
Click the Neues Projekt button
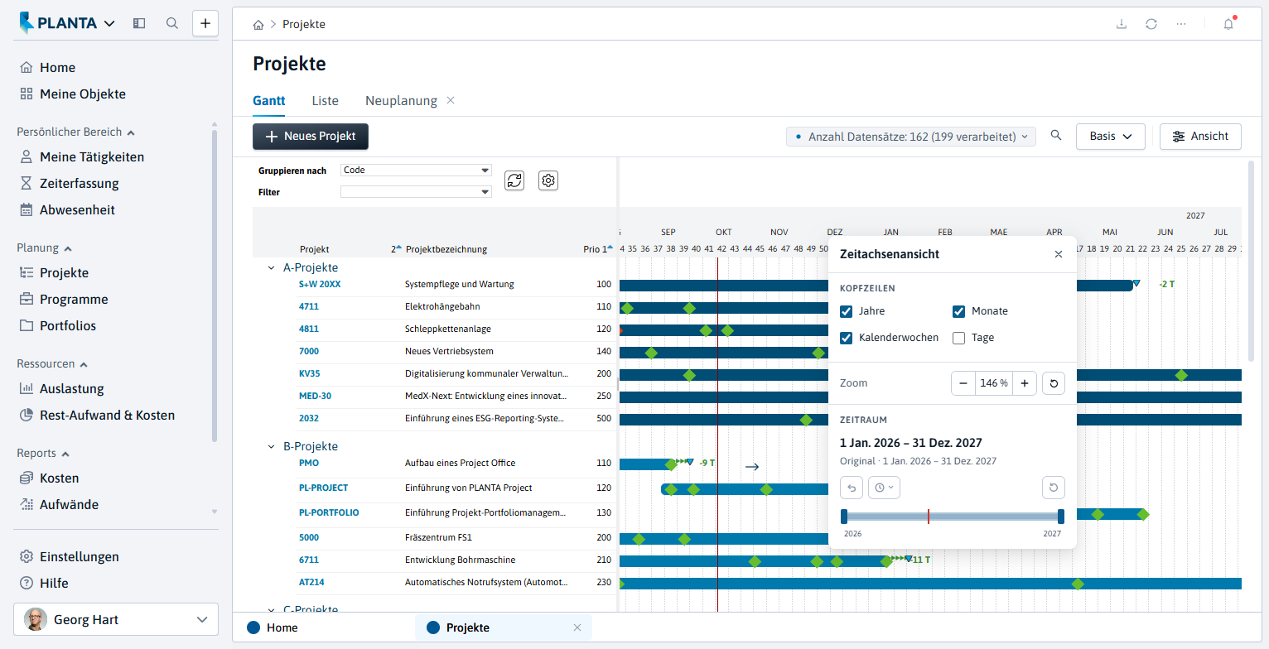tap(311, 137)
